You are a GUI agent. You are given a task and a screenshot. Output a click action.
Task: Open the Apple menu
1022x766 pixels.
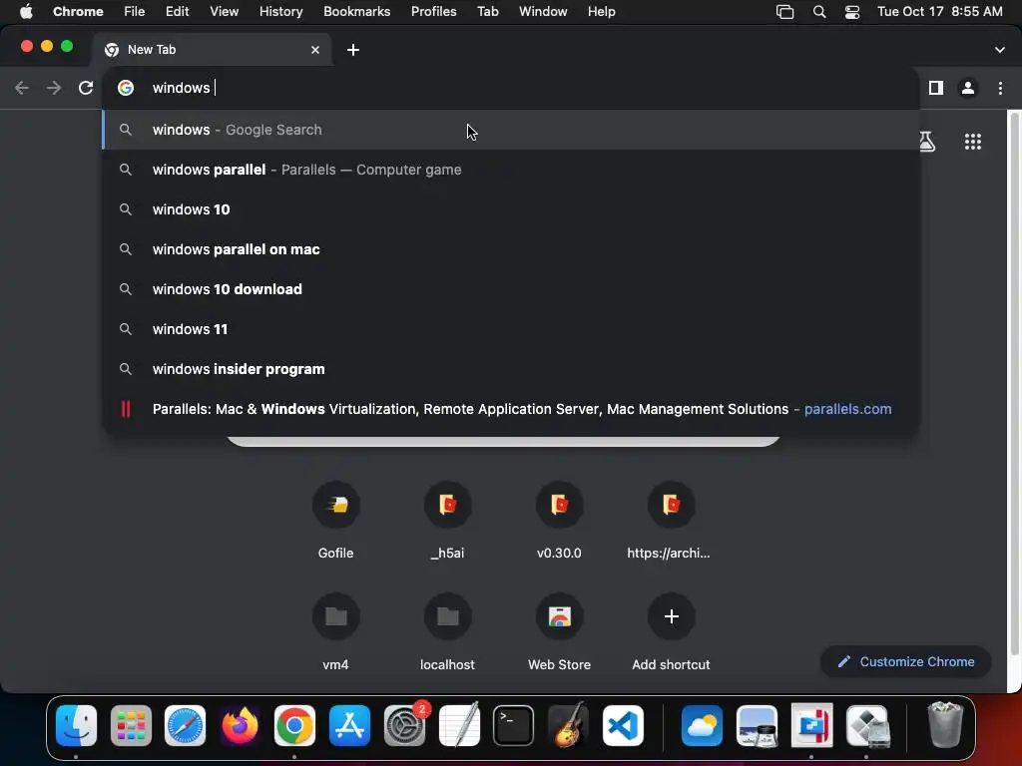tap(26, 12)
